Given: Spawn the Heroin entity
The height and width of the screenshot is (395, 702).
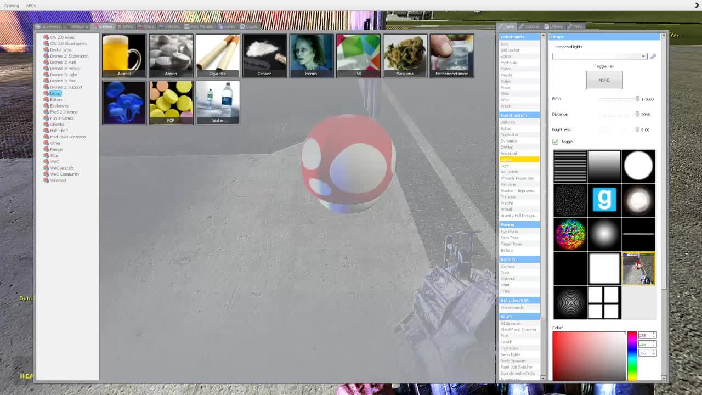Looking at the screenshot, I should tap(311, 55).
